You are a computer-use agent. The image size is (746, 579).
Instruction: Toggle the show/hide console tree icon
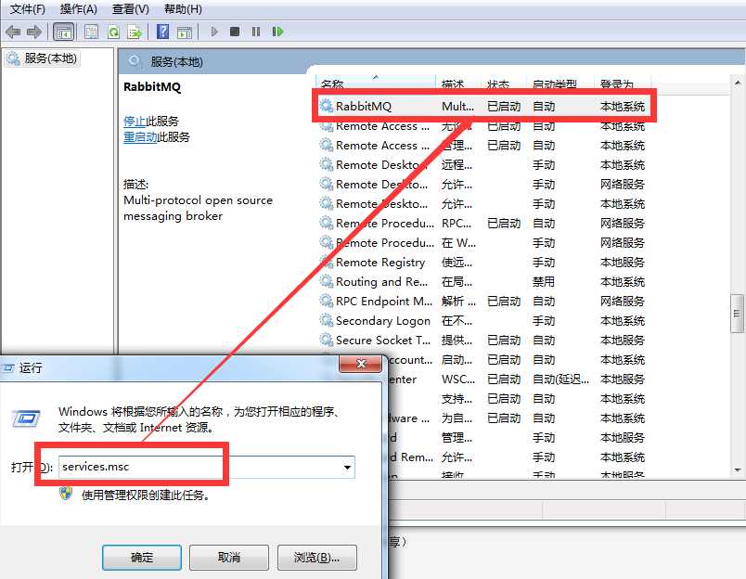(63, 32)
